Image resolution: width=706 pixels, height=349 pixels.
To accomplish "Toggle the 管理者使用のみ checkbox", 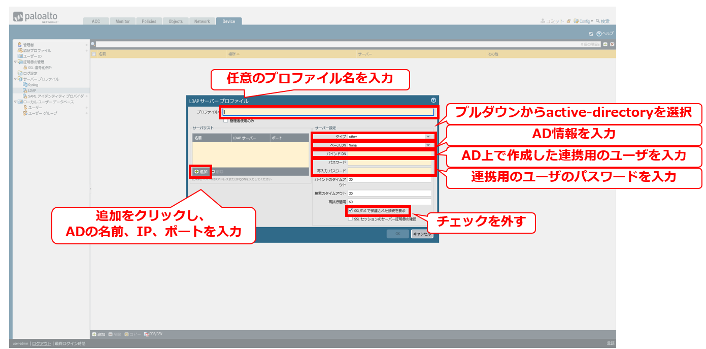I will 225,121.
